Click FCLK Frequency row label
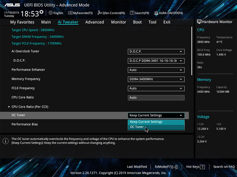This screenshot has height=177, width=237. (23, 88)
